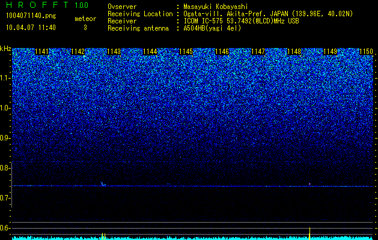Click the Ovserver field label
378x240 pixels.
coord(122,7)
